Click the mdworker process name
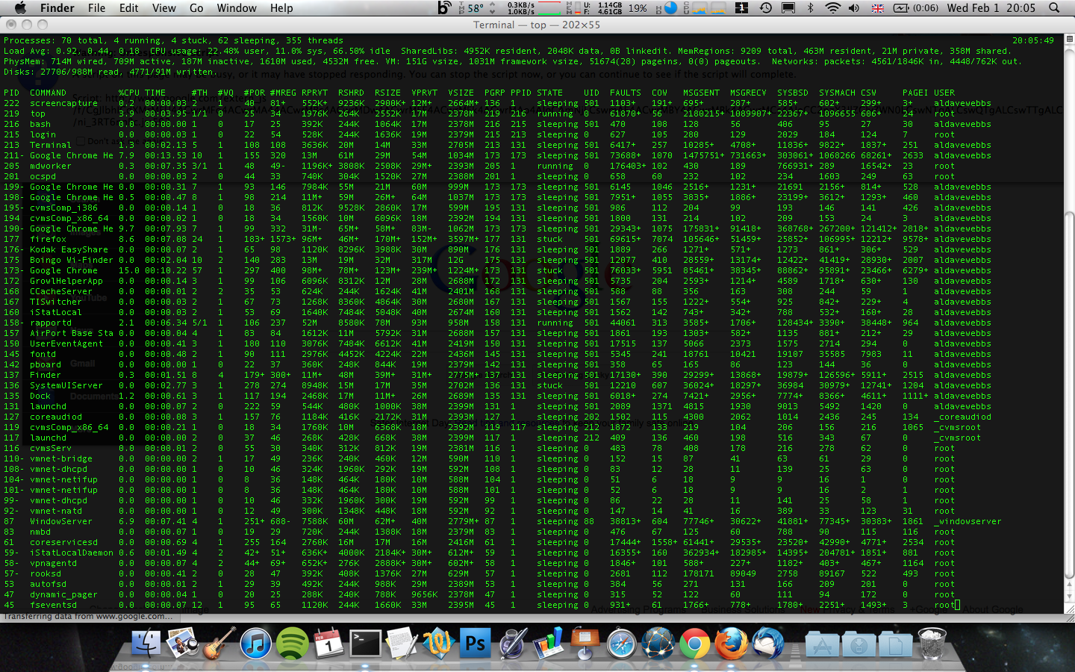Image resolution: width=1075 pixels, height=672 pixels. click(51, 167)
